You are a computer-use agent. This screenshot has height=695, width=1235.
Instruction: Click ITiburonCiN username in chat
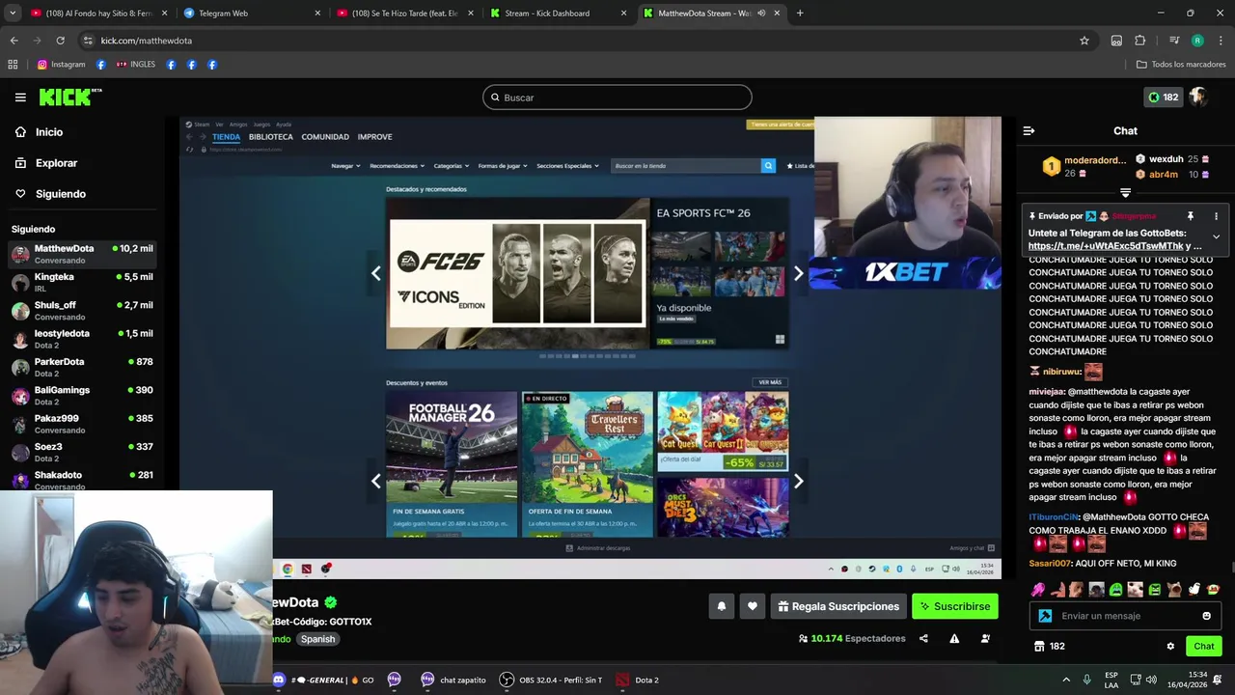click(1054, 517)
